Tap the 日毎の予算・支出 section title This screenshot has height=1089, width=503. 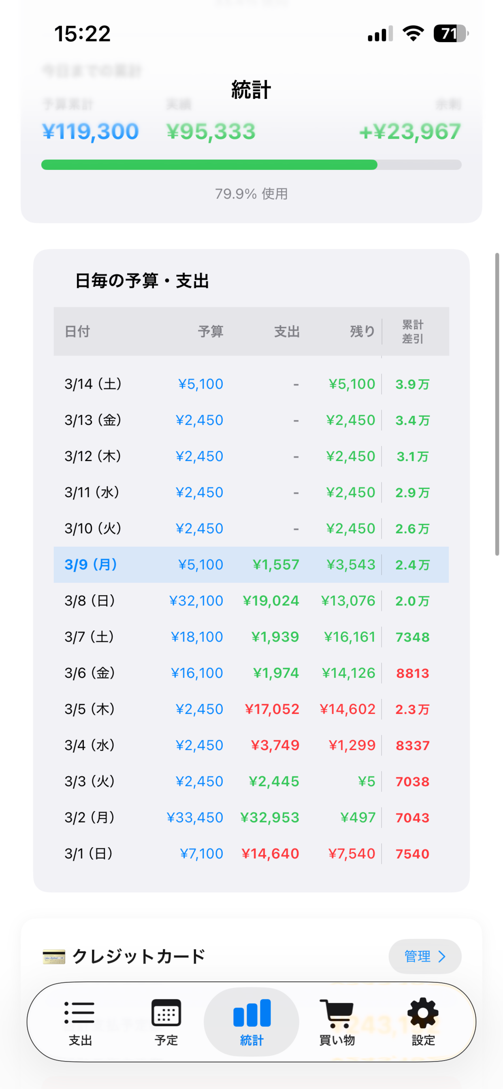click(x=142, y=281)
